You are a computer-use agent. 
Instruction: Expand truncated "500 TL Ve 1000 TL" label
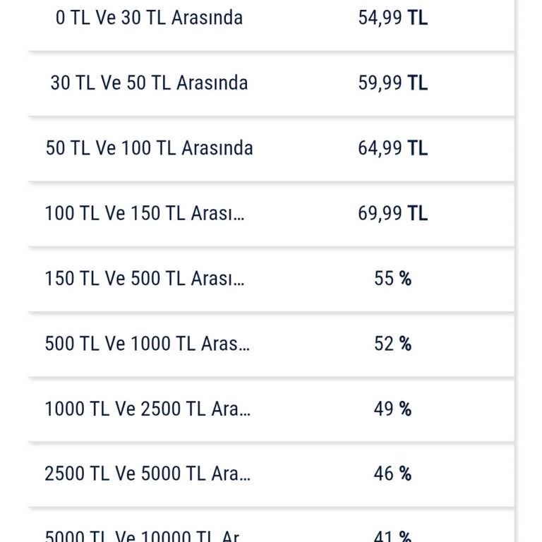pos(147,344)
